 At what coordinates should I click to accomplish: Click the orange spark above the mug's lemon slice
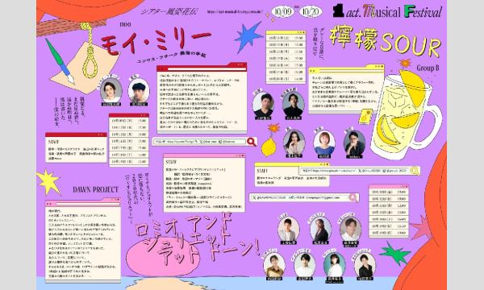pyautogui.click(x=405, y=64)
